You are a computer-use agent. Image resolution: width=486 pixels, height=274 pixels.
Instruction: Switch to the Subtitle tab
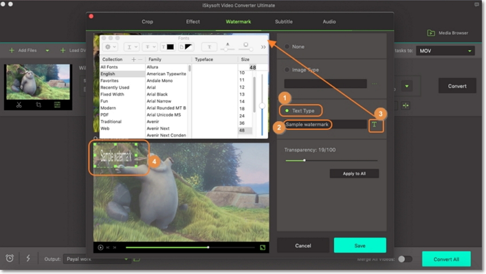tap(284, 22)
